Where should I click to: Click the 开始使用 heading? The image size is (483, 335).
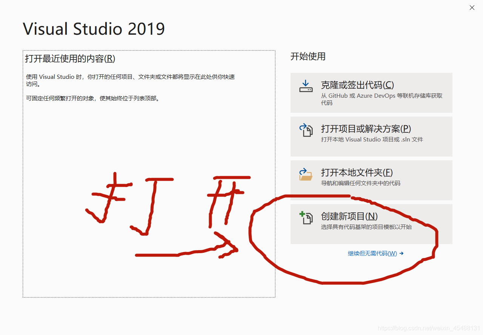click(308, 57)
